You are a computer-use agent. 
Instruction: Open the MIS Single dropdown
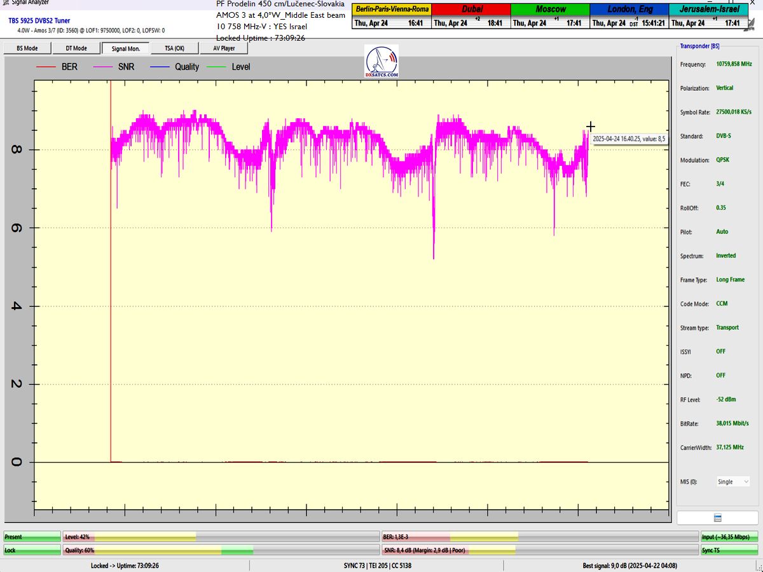coord(733,482)
